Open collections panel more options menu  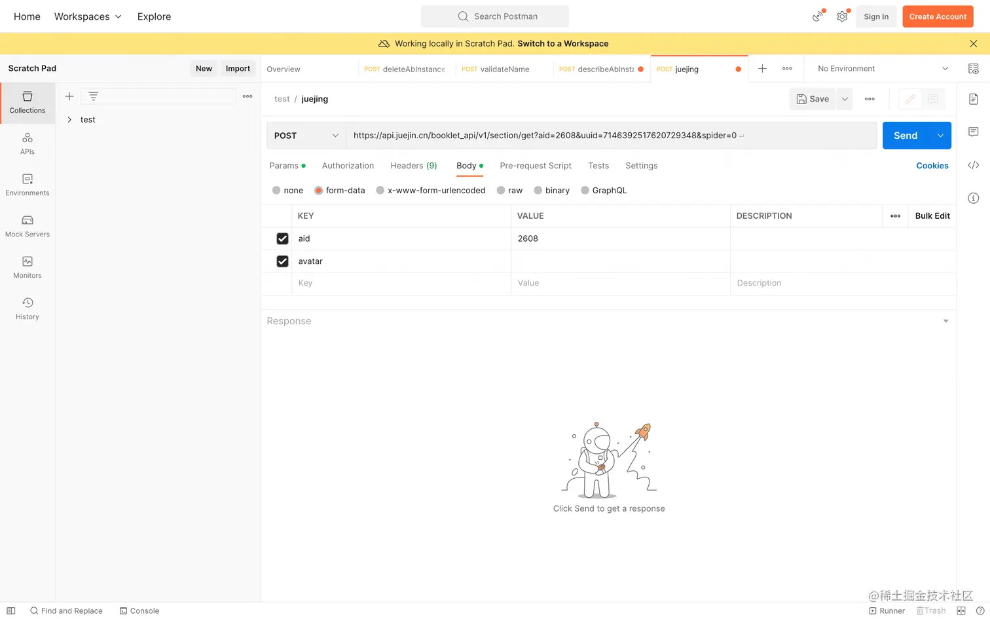coord(247,96)
